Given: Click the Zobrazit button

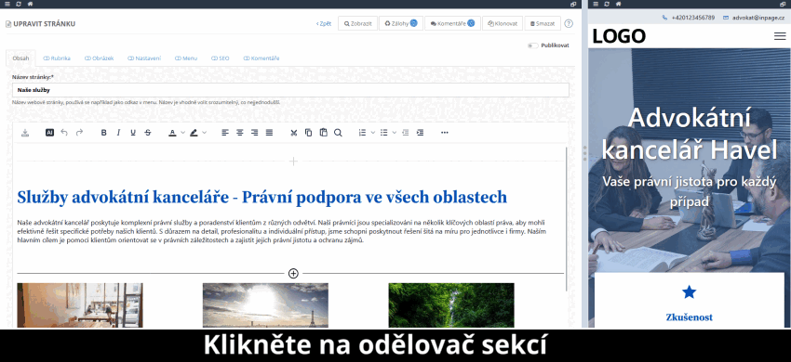Looking at the screenshot, I should (x=357, y=23).
